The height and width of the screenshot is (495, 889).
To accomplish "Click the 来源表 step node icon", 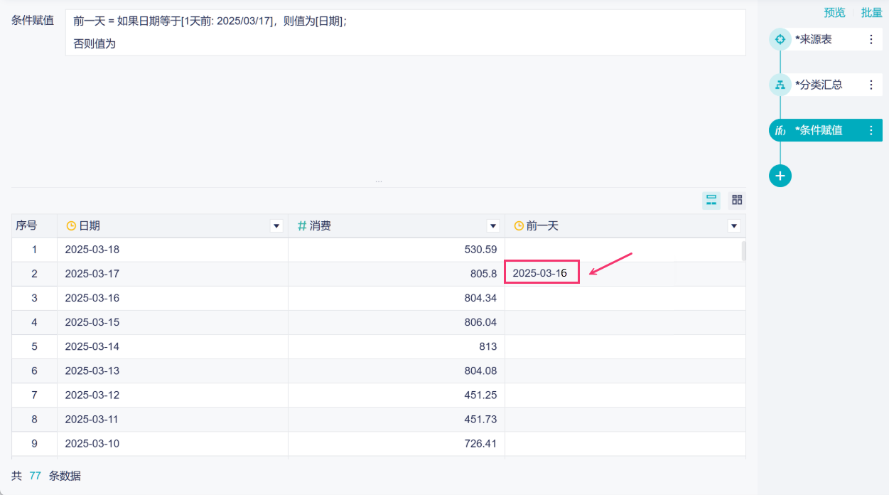I will point(780,39).
